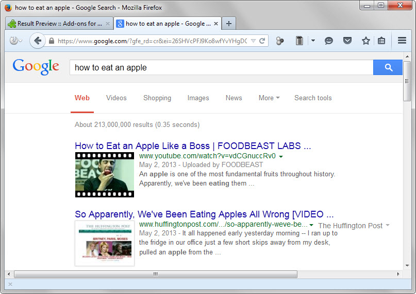The height and width of the screenshot is (294, 416).
Task: Focus the Google search input field
Action: pyautogui.click(x=221, y=67)
